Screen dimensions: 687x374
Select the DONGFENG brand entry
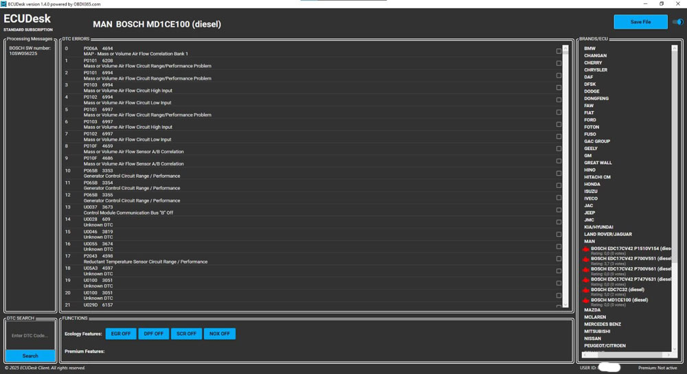[x=596, y=98]
